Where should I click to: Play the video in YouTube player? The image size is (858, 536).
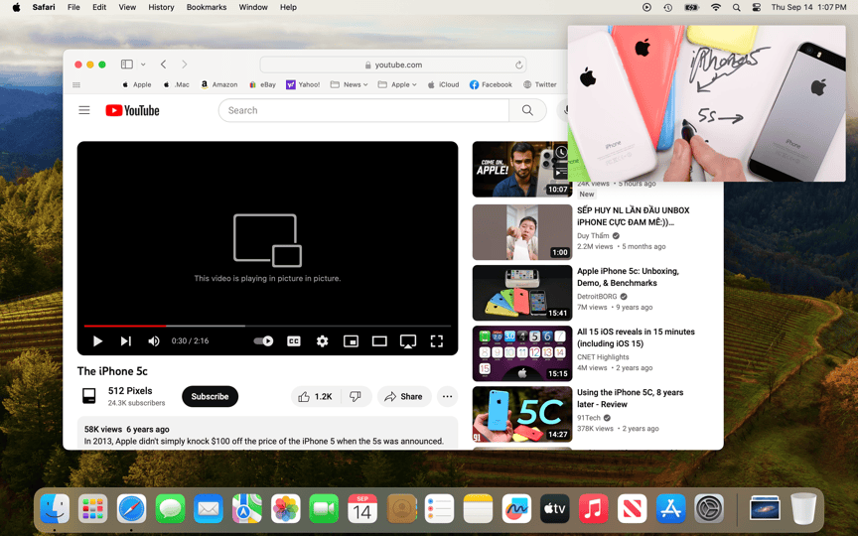coord(97,341)
